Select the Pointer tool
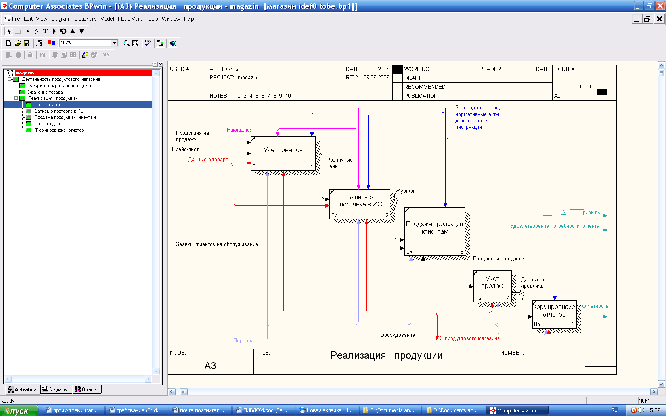This screenshot has height=416, width=666. [9, 31]
